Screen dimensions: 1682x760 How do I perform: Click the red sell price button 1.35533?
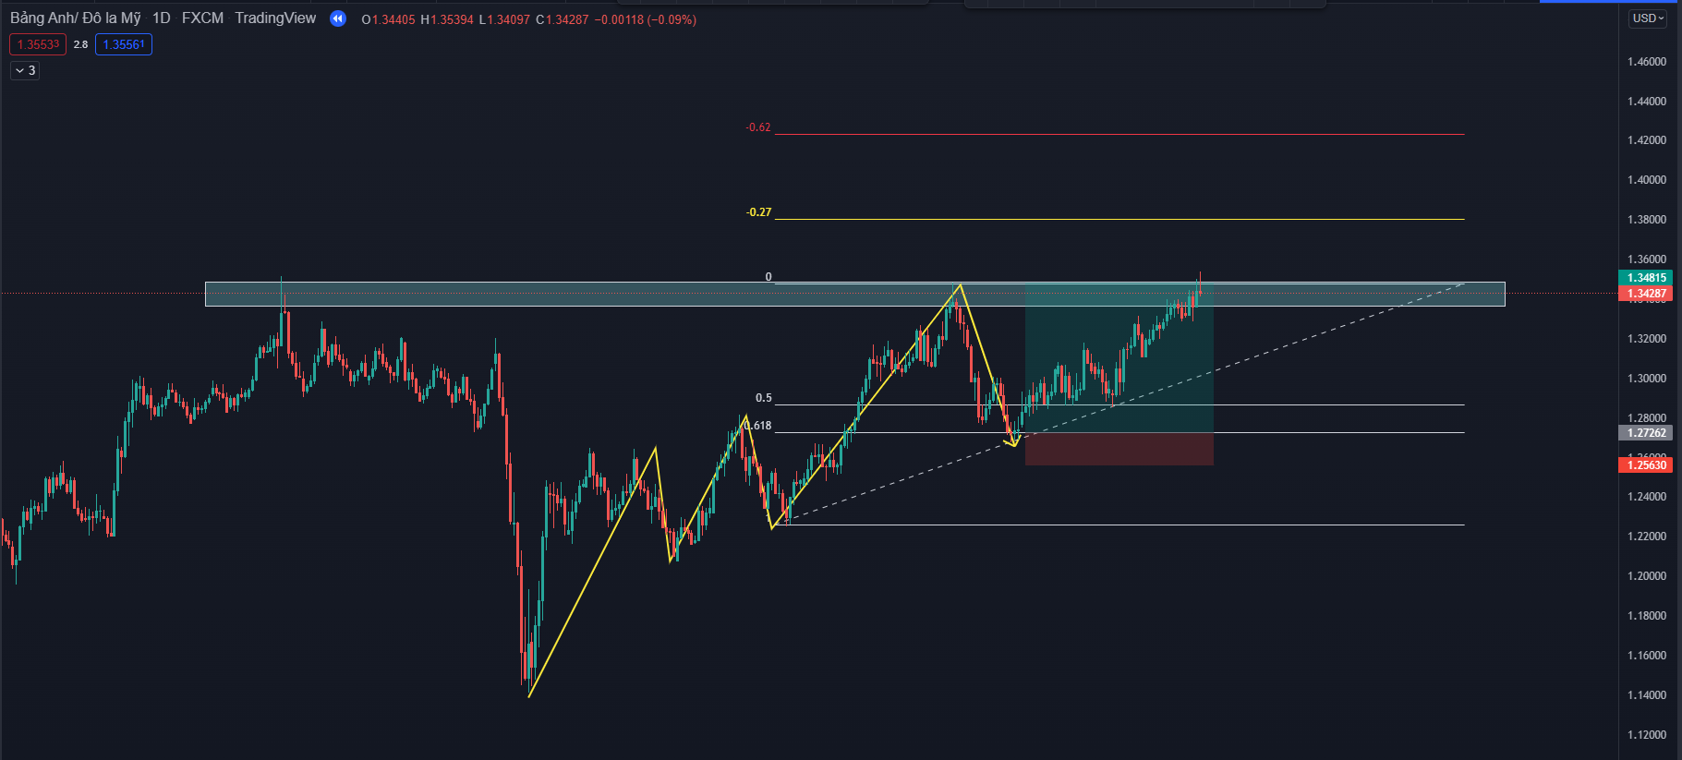click(x=38, y=44)
